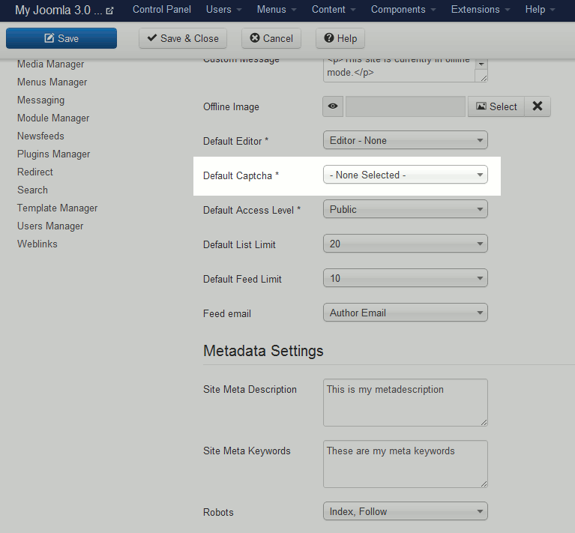Open Plugins Manager in the sidebar
The height and width of the screenshot is (533, 575).
pos(53,154)
